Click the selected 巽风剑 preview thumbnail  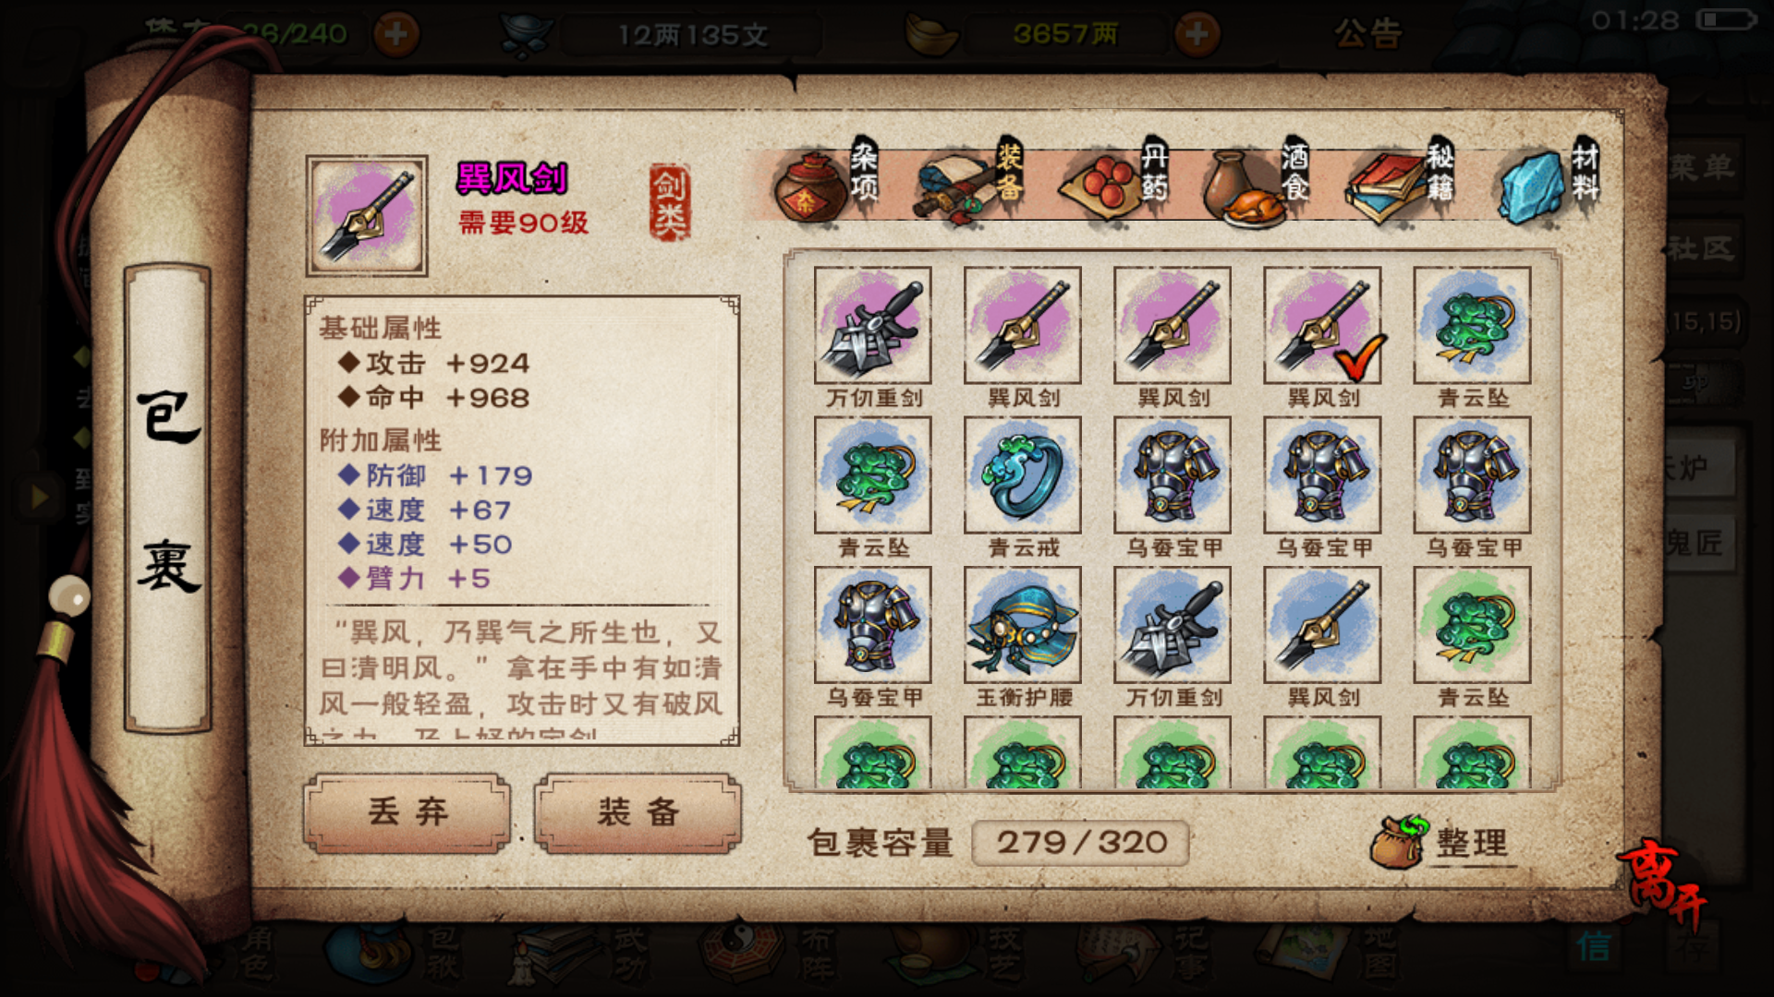[367, 216]
